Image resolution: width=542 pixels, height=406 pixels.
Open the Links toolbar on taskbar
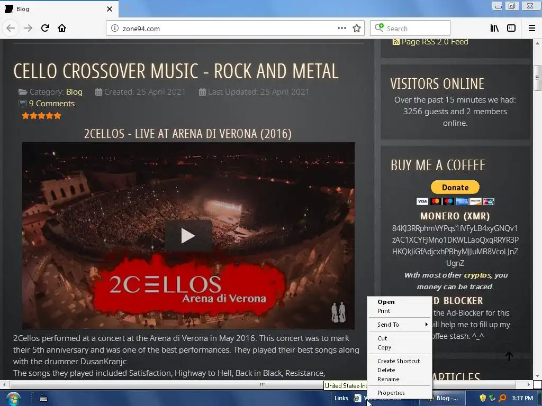(x=341, y=399)
